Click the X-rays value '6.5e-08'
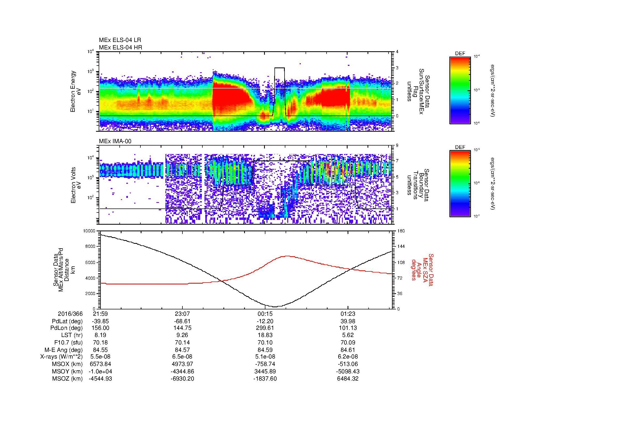 (x=183, y=357)
